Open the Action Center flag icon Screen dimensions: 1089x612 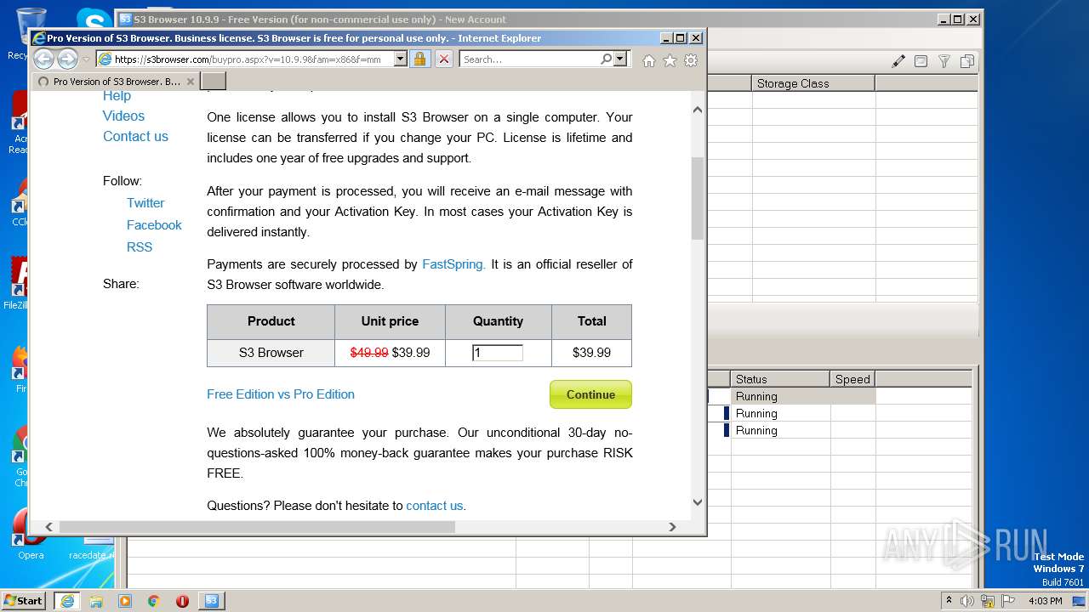click(x=1007, y=601)
